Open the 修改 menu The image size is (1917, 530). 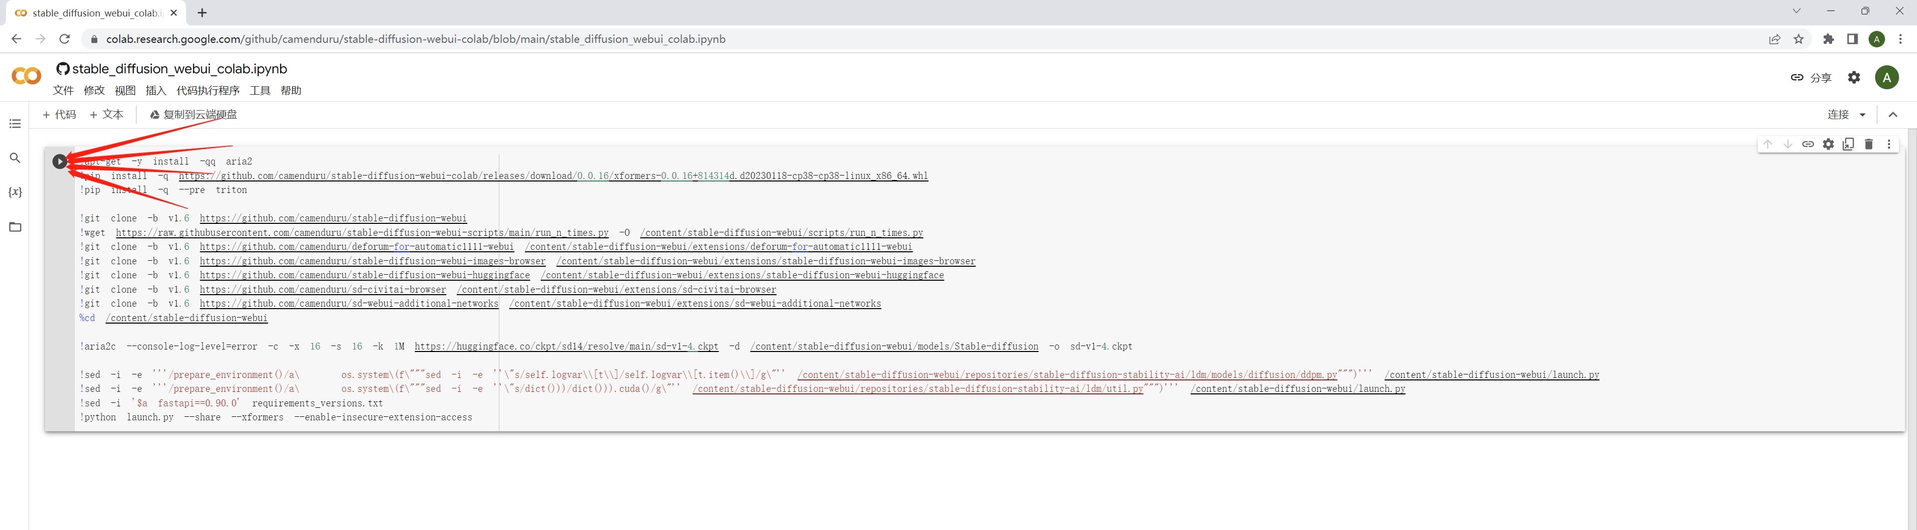click(x=94, y=91)
